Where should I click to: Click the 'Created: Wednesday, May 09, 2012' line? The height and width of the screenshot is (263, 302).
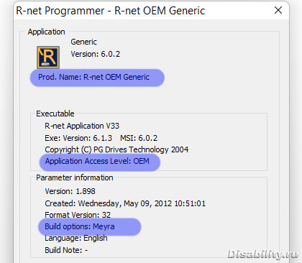click(125, 203)
